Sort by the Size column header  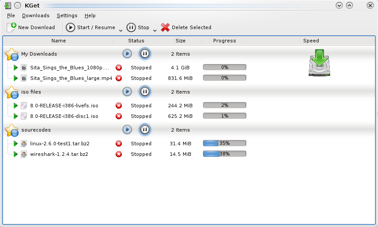[x=180, y=41]
